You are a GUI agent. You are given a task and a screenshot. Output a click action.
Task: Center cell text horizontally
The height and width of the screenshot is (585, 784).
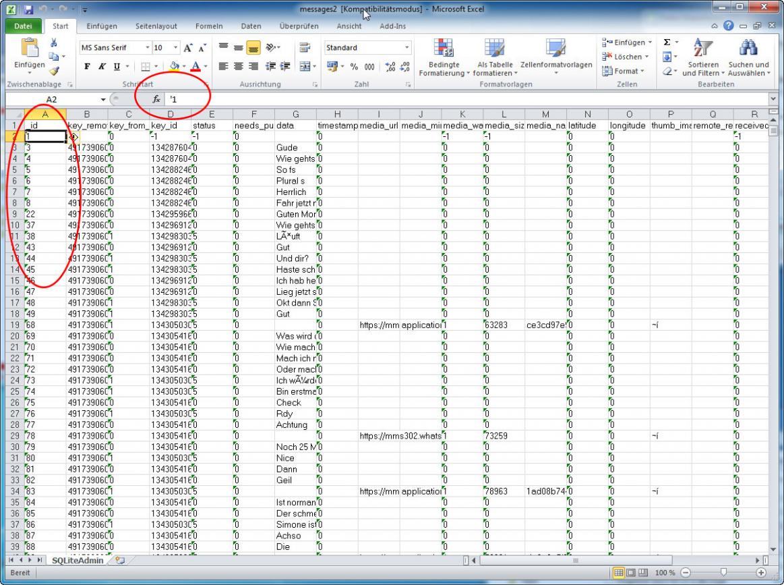tap(239, 66)
